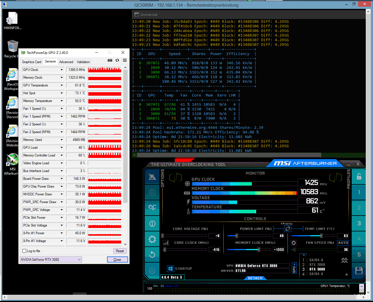Click the Power Limit 49 value field

point(279,236)
